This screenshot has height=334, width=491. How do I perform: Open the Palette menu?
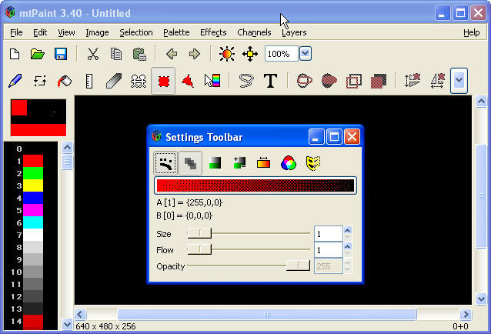coord(176,32)
